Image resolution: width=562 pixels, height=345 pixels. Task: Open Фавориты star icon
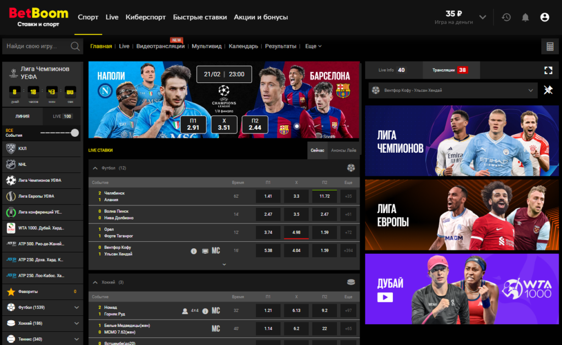(11, 292)
